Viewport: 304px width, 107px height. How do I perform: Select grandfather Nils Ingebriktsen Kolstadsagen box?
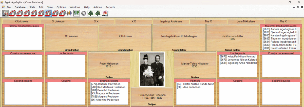click(x=179, y=38)
